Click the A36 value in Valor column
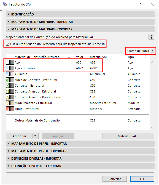Image resolution: width=159 pixels, height=185 pixels. coord(79,62)
